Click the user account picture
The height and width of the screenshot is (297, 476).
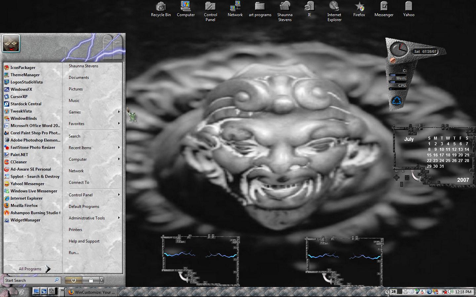click(x=11, y=44)
